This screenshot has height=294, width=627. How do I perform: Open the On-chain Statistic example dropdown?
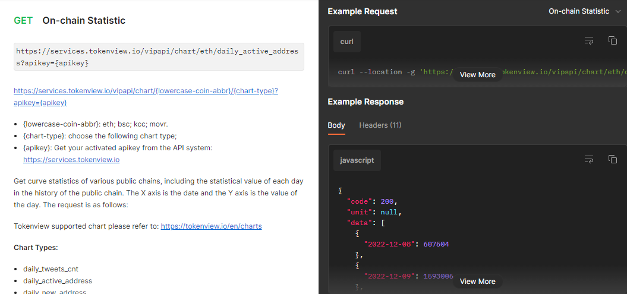tap(584, 11)
